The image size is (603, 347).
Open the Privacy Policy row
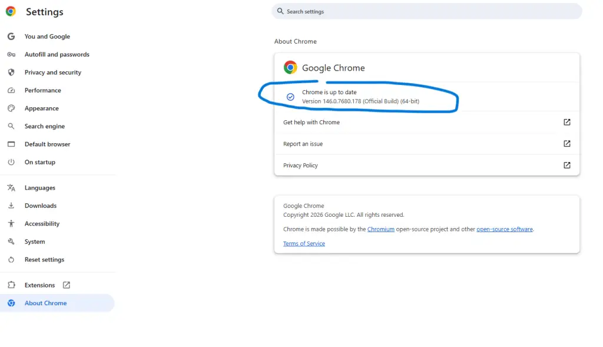427,165
